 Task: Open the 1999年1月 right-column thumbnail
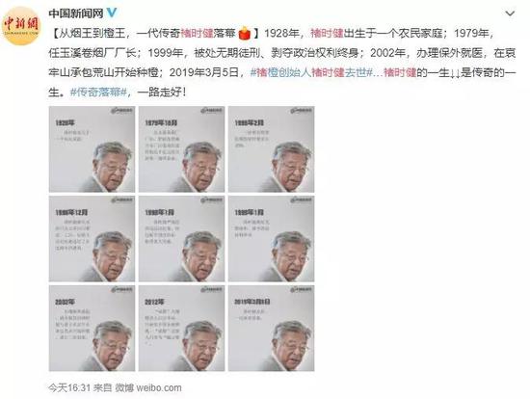271,239
